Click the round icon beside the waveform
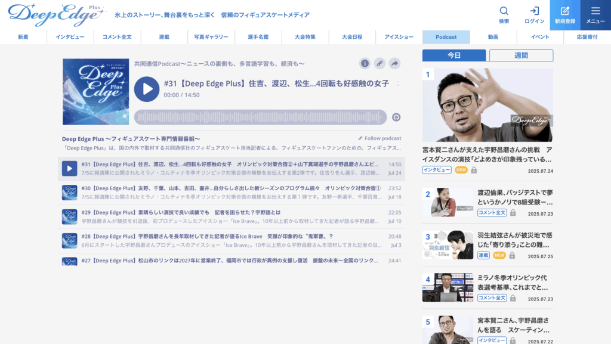 tap(396, 117)
